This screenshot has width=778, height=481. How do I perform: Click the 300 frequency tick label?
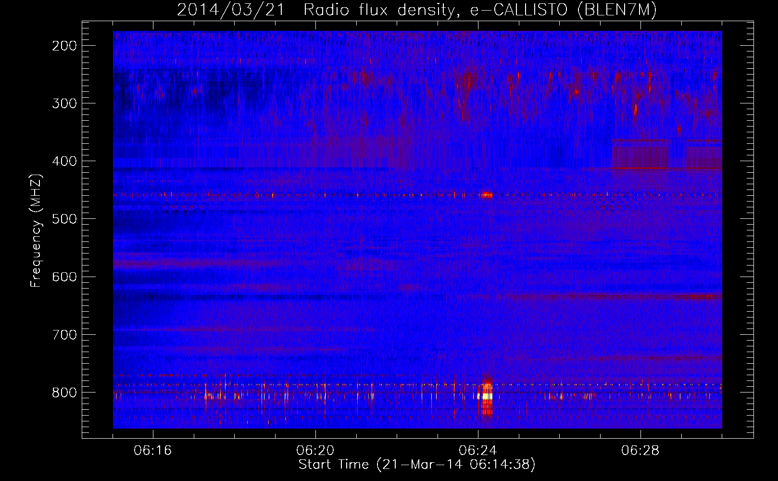tap(64, 103)
